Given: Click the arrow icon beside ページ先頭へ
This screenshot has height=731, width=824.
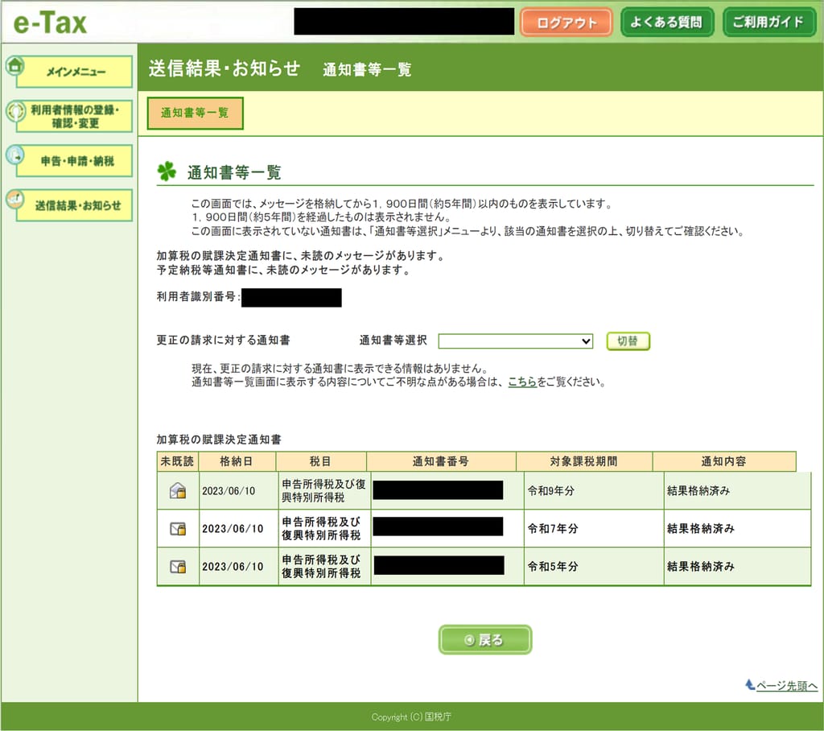Looking at the screenshot, I should [x=751, y=685].
